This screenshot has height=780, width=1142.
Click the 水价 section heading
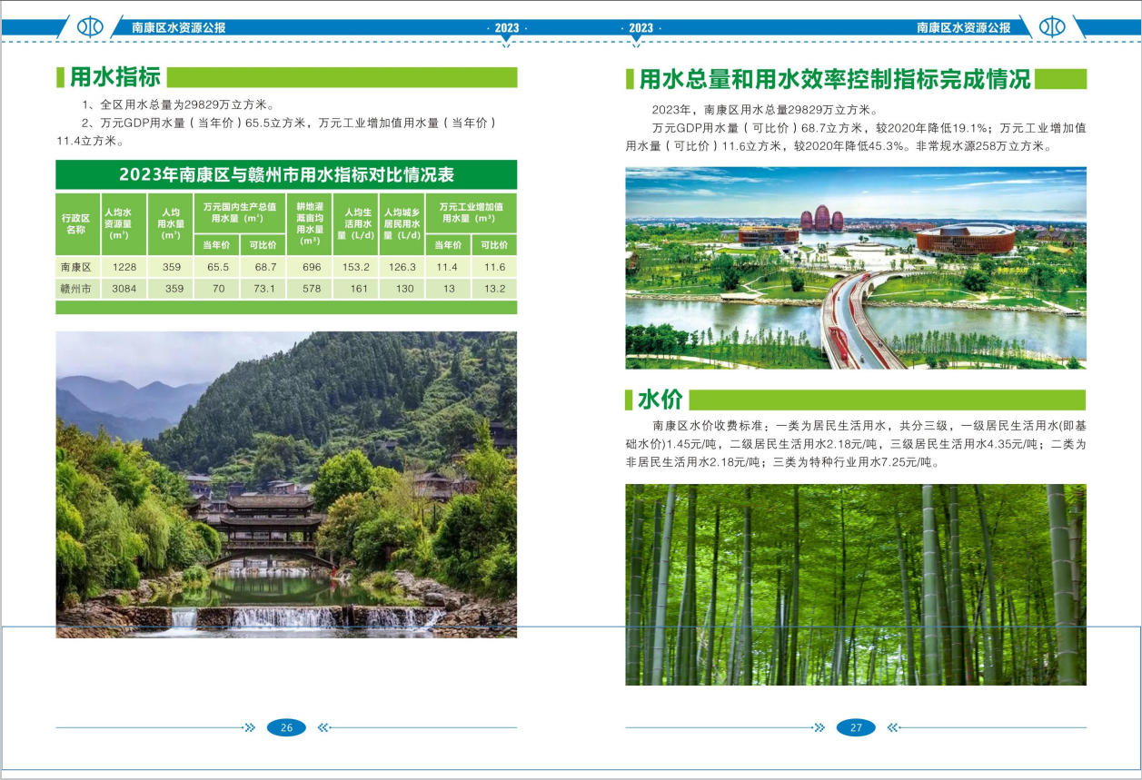click(660, 400)
